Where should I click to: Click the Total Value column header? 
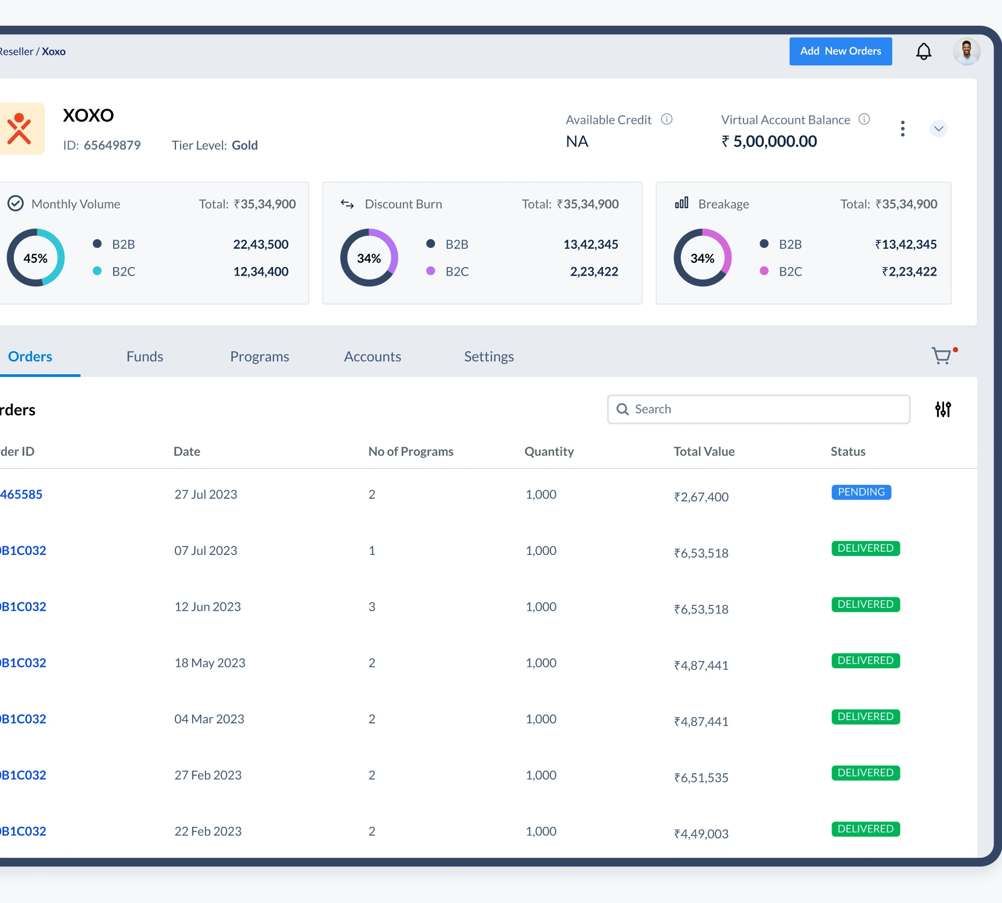(x=704, y=451)
